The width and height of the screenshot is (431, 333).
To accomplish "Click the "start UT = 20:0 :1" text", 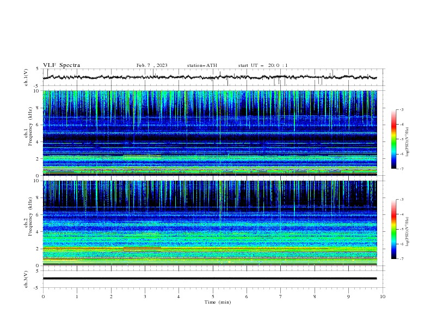I will [263, 65].
